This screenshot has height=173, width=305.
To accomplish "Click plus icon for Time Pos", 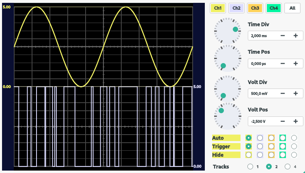I will pos(296,64).
